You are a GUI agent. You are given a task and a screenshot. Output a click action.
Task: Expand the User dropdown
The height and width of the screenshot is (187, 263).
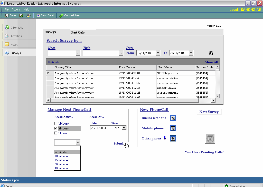[x=78, y=53]
